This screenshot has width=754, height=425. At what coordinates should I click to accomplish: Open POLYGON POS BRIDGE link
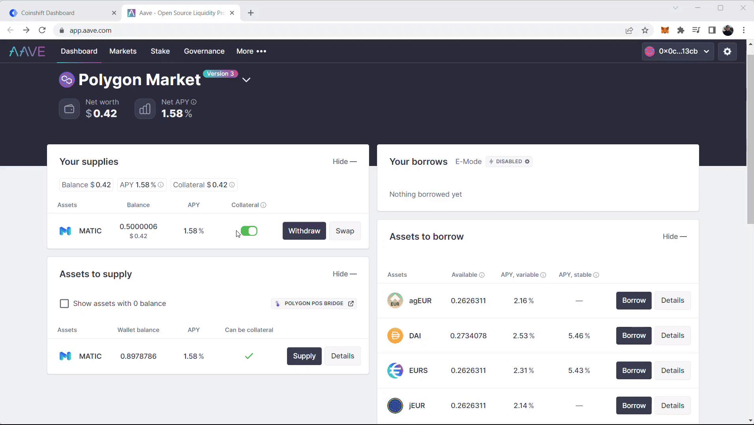pyautogui.click(x=314, y=304)
